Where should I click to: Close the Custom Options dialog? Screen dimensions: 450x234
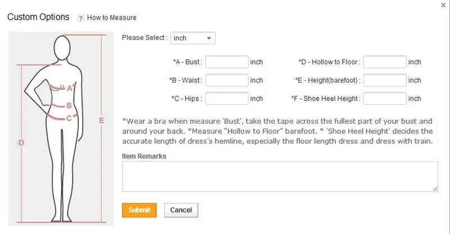pos(442,4)
